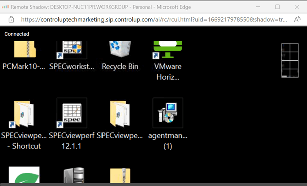This screenshot has width=307, height=186.
Task: Click the monitor layout thumbnail selector
Action: coord(290,60)
